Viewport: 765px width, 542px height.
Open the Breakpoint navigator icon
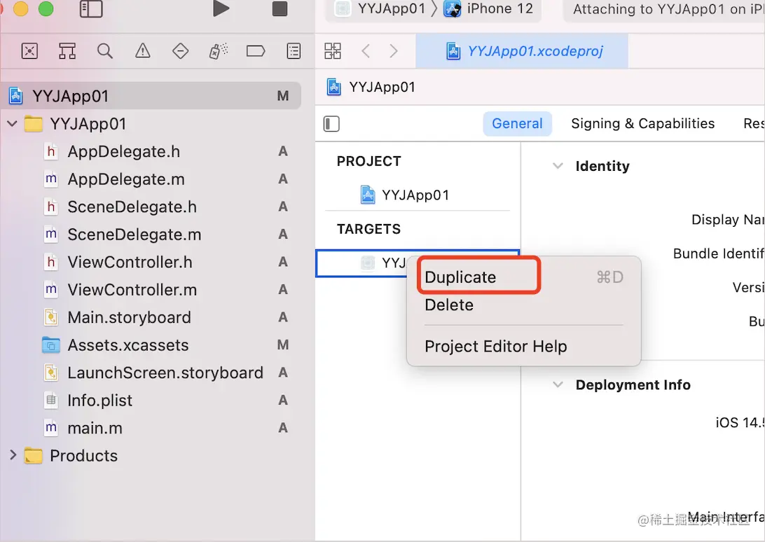click(256, 50)
